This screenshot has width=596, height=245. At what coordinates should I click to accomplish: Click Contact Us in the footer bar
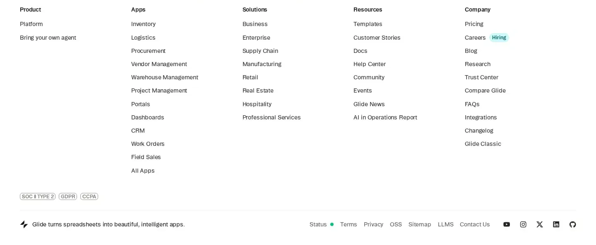click(x=475, y=224)
